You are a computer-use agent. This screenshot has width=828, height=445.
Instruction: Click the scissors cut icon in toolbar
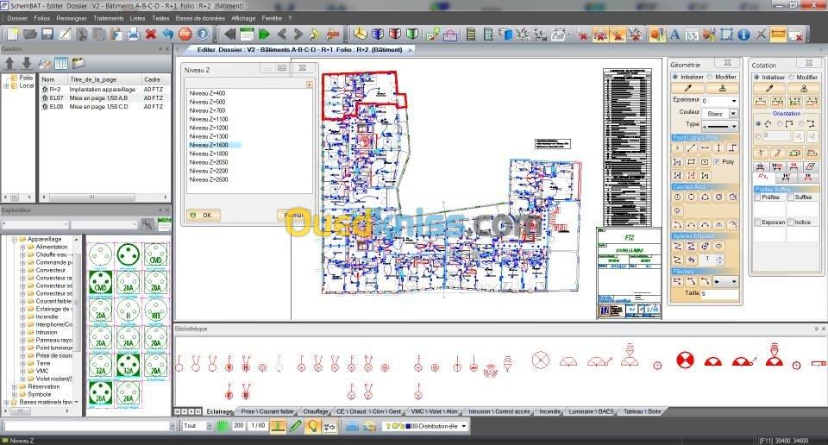(81, 34)
